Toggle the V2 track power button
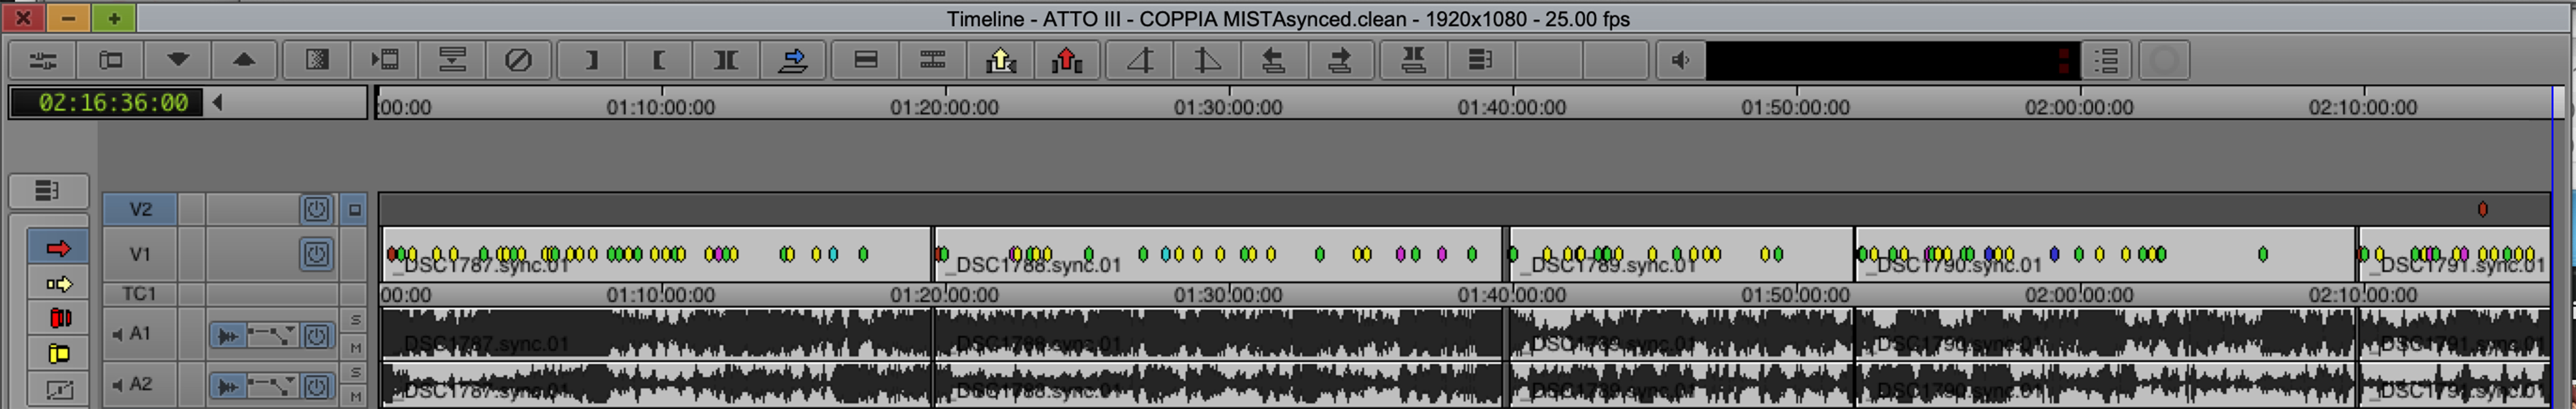 click(x=316, y=209)
